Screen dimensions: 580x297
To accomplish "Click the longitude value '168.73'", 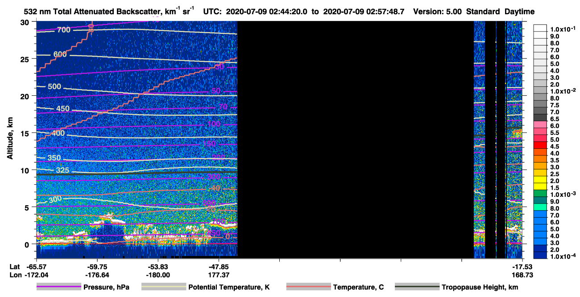I will 522,275.
